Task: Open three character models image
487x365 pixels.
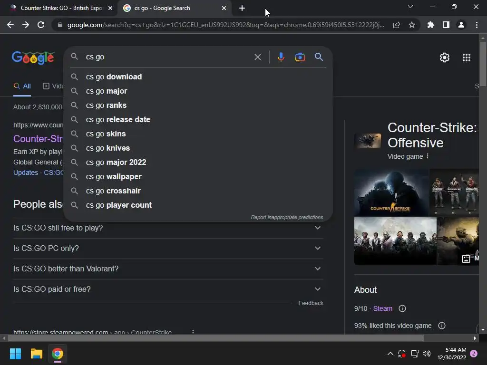Action: [454, 192]
